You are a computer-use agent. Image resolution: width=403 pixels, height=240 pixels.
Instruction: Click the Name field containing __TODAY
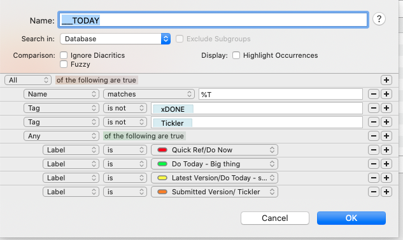pos(213,20)
